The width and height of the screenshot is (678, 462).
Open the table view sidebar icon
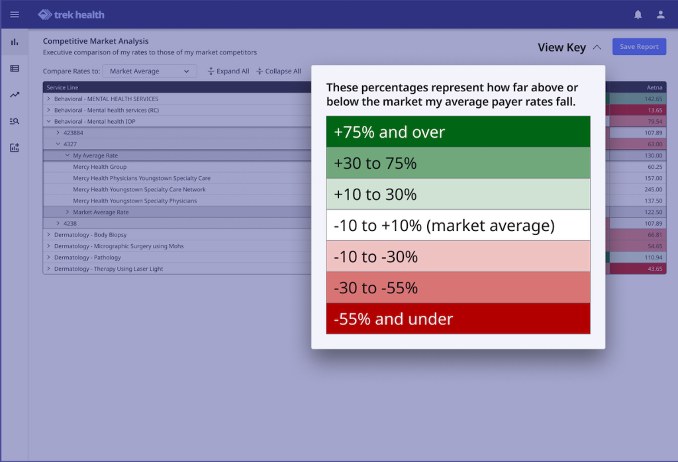coord(15,68)
